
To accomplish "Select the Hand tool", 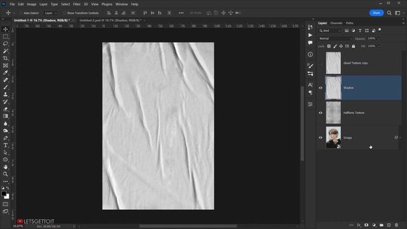I will click(x=6, y=167).
